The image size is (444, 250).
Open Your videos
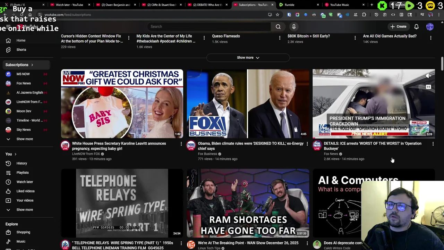pyautogui.click(x=27, y=200)
